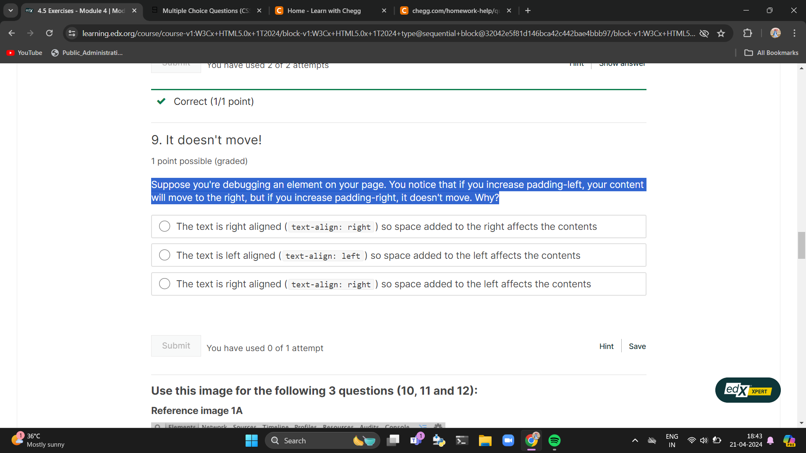Screen dimensions: 806x453
Task: Bookmark this page with star icon
Action: (x=721, y=34)
